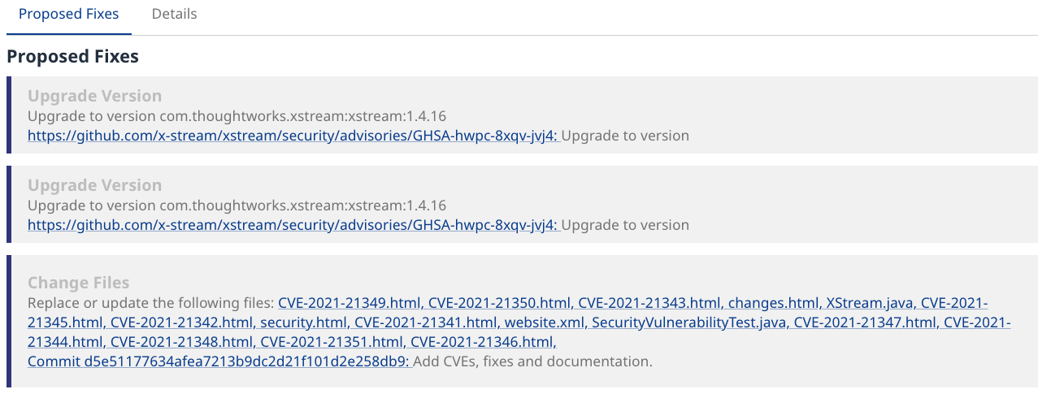Click the CVE-2021-21347.html link
The height and width of the screenshot is (398, 1038).
865,322
